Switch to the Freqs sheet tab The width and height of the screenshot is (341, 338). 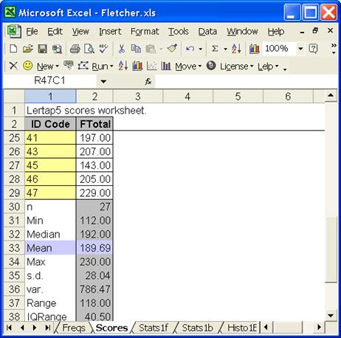coord(74,328)
